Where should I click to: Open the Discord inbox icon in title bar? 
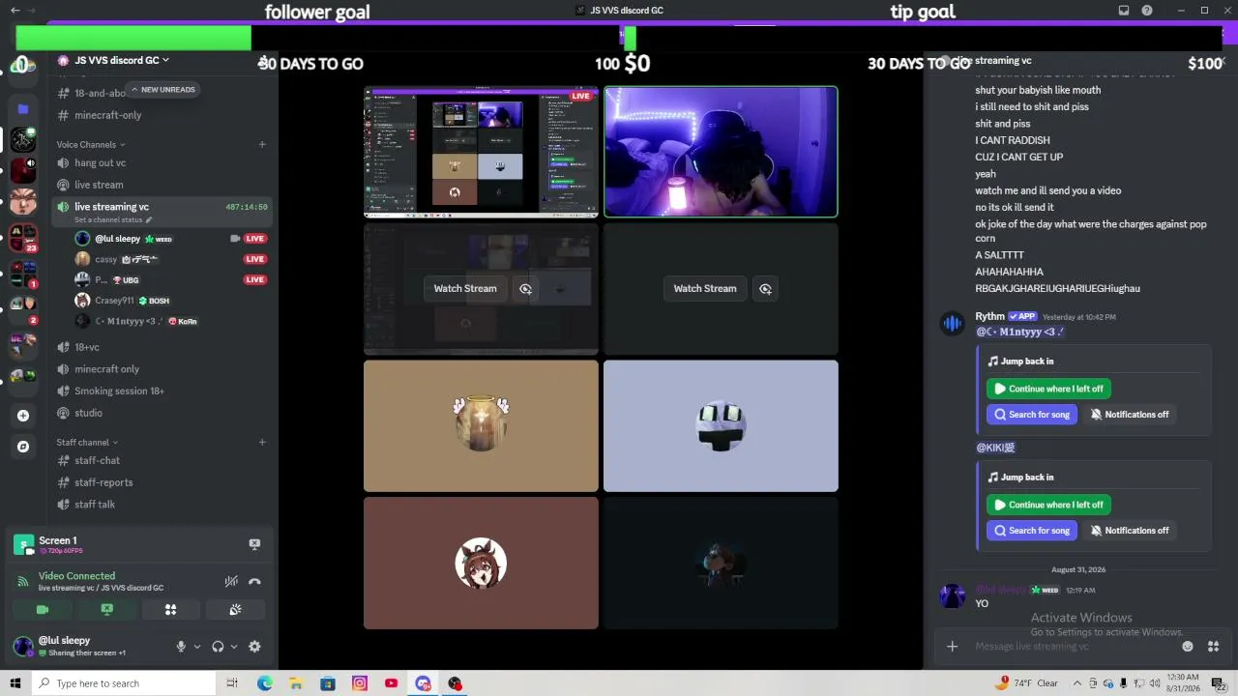(x=1124, y=11)
